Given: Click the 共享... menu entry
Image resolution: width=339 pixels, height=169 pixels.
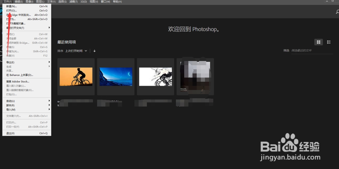Looking at the screenshot, I should (x=27, y=71).
